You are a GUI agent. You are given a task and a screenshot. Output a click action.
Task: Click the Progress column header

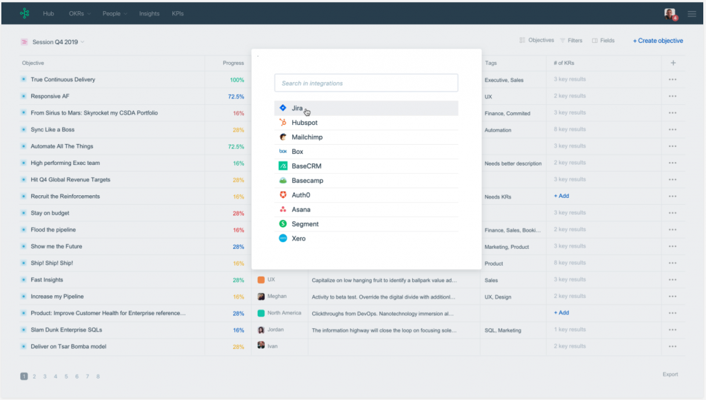click(233, 63)
